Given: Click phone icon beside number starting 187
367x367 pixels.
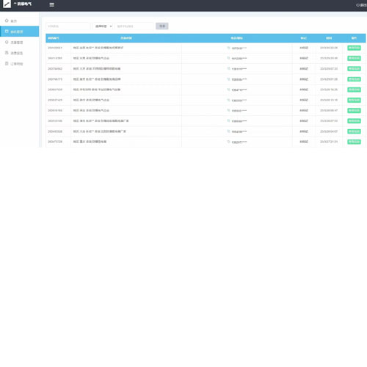Looking at the screenshot, I should [x=228, y=48].
